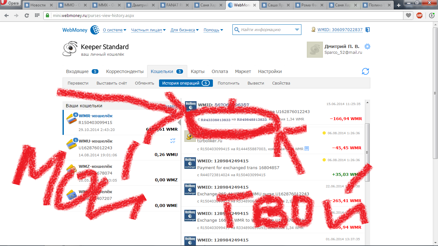
Task: Open the Speed Dial grid icon
Action: (x=37, y=15)
